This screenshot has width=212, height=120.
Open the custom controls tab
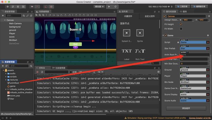pyautogui.click(x=150, y=16)
